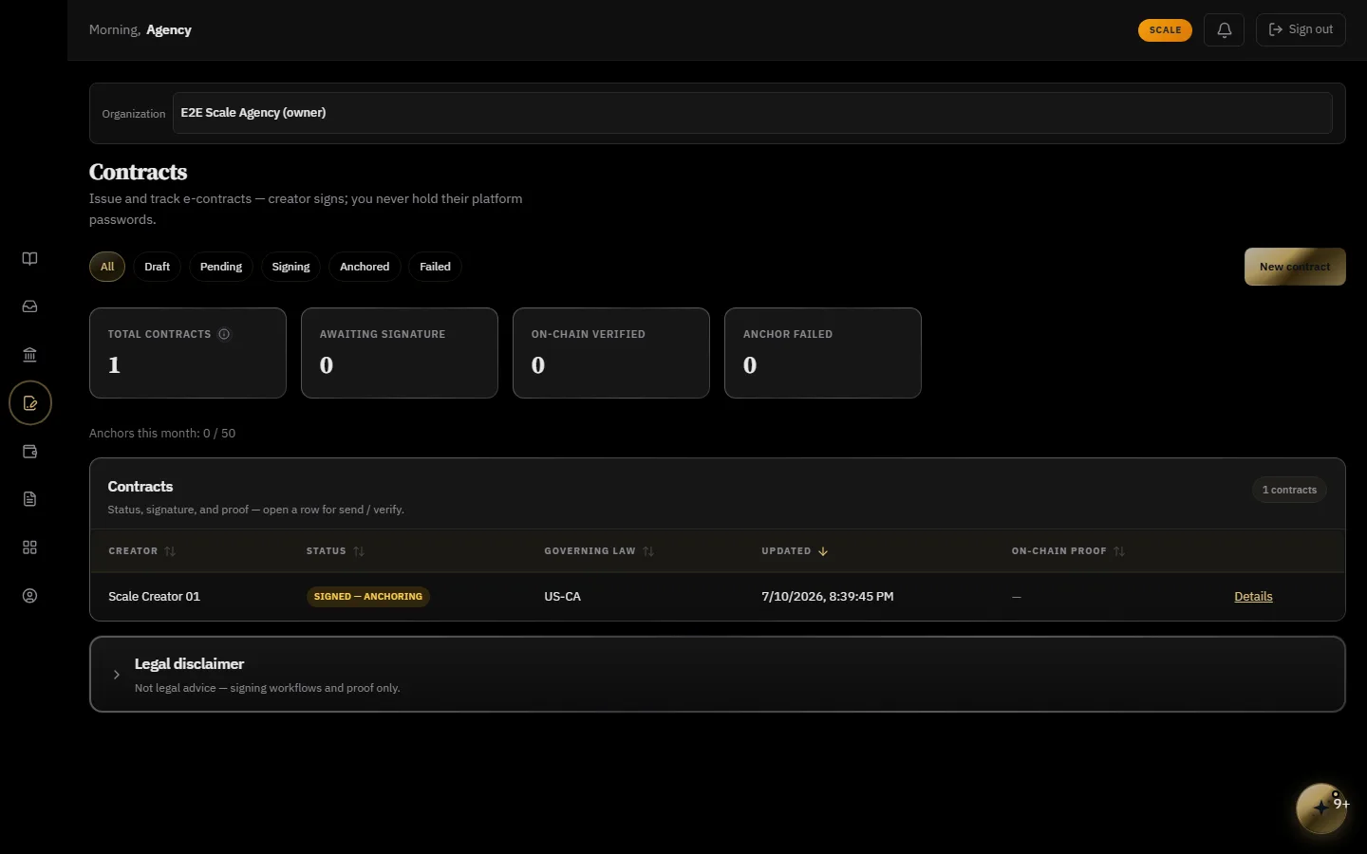Image resolution: width=1367 pixels, height=854 pixels.
Task: Sign out of the account
Action: 1301,29
